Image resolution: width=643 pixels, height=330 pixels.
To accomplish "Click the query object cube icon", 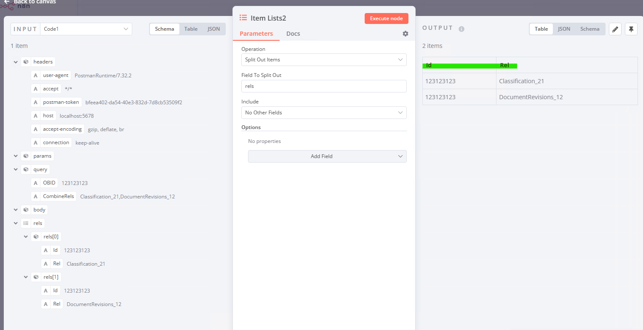I will [26, 169].
